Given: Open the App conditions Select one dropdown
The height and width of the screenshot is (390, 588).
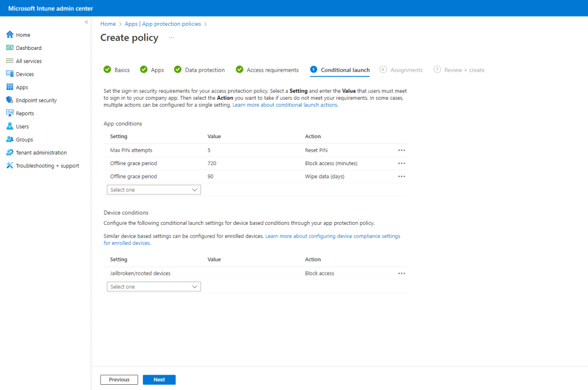Looking at the screenshot, I should (154, 190).
